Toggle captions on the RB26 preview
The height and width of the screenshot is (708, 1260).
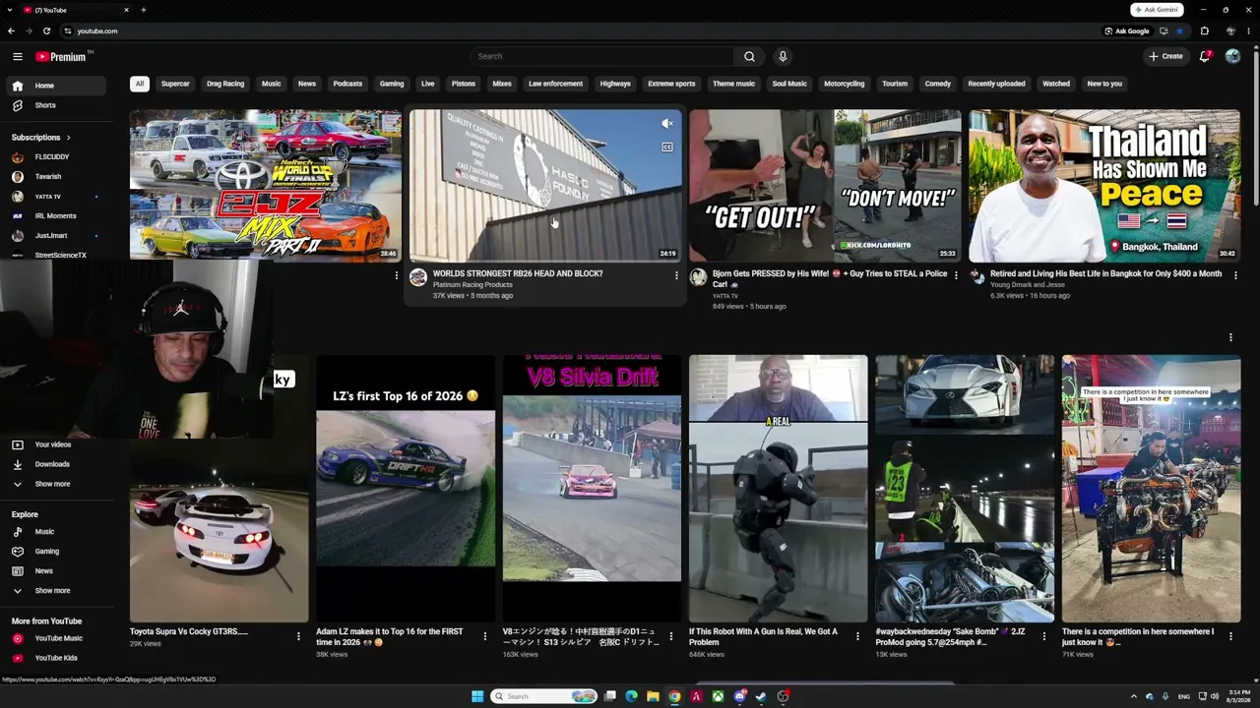click(x=667, y=147)
